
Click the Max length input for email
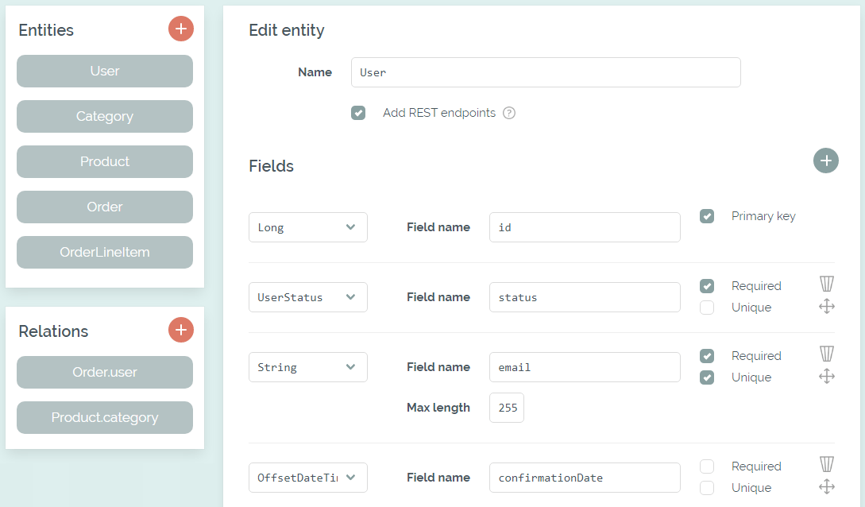pos(506,407)
